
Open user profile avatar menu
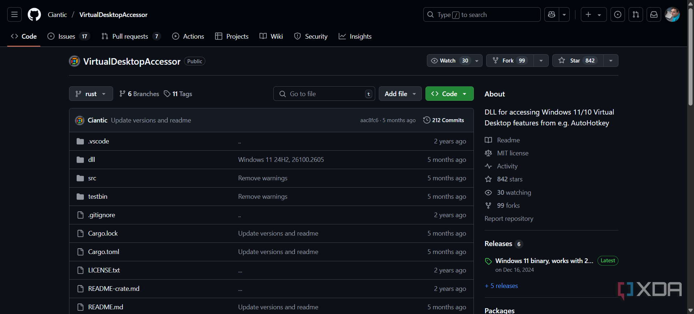(672, 14)
